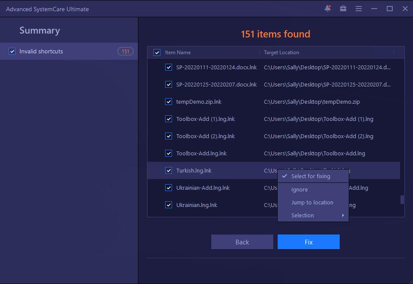Uncheck SP-20220111-20220124.docx.lnk checkbox

[169, 67]
